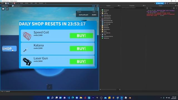Click the SHOP button
Viewport: 178px width, 100px height.
click(x=9, y=49)
